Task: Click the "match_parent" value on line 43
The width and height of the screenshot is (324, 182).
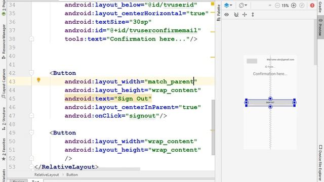Action: pos(171,81)
